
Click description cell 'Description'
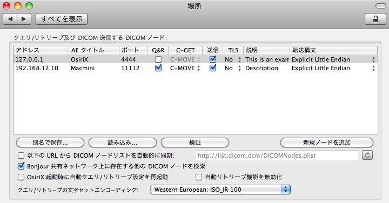point(261,68)
